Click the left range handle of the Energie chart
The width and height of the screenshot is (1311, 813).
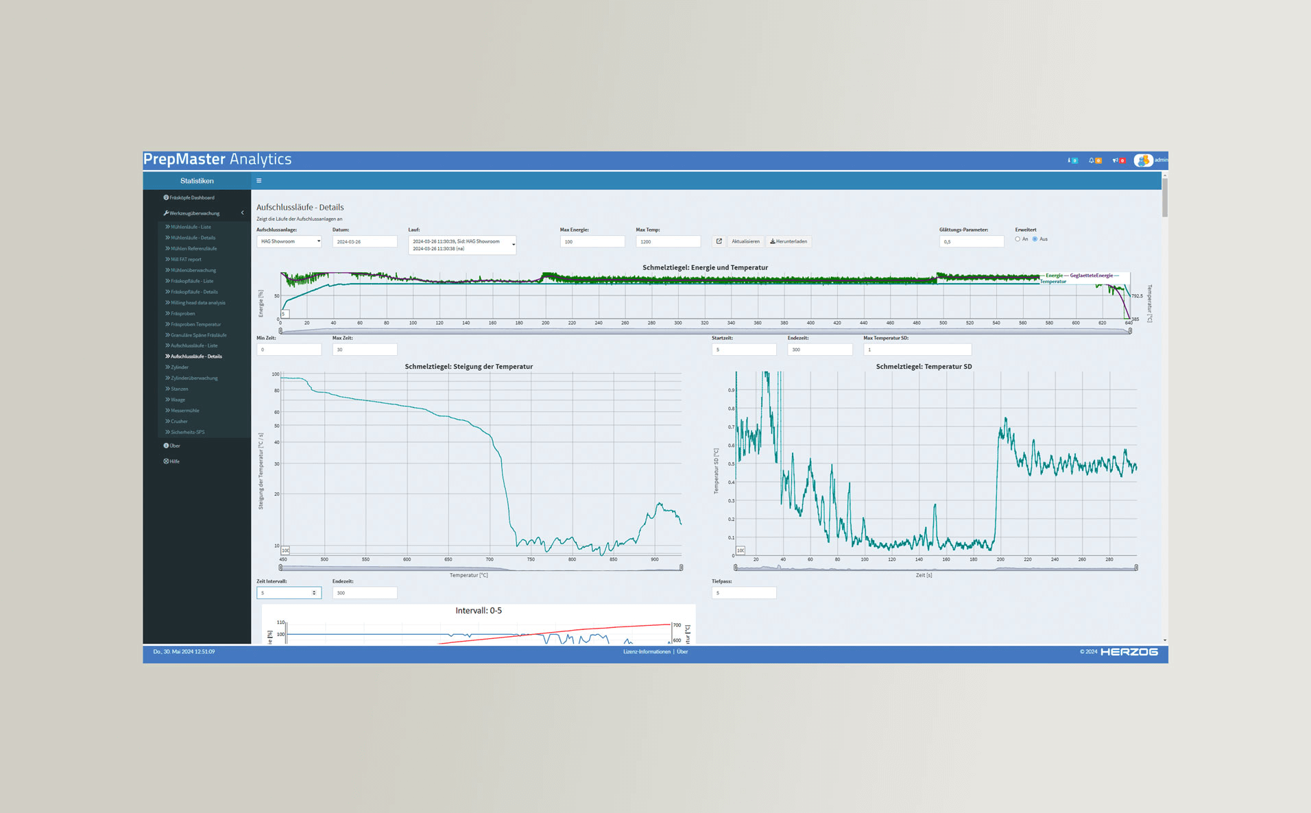coord(280,331)
